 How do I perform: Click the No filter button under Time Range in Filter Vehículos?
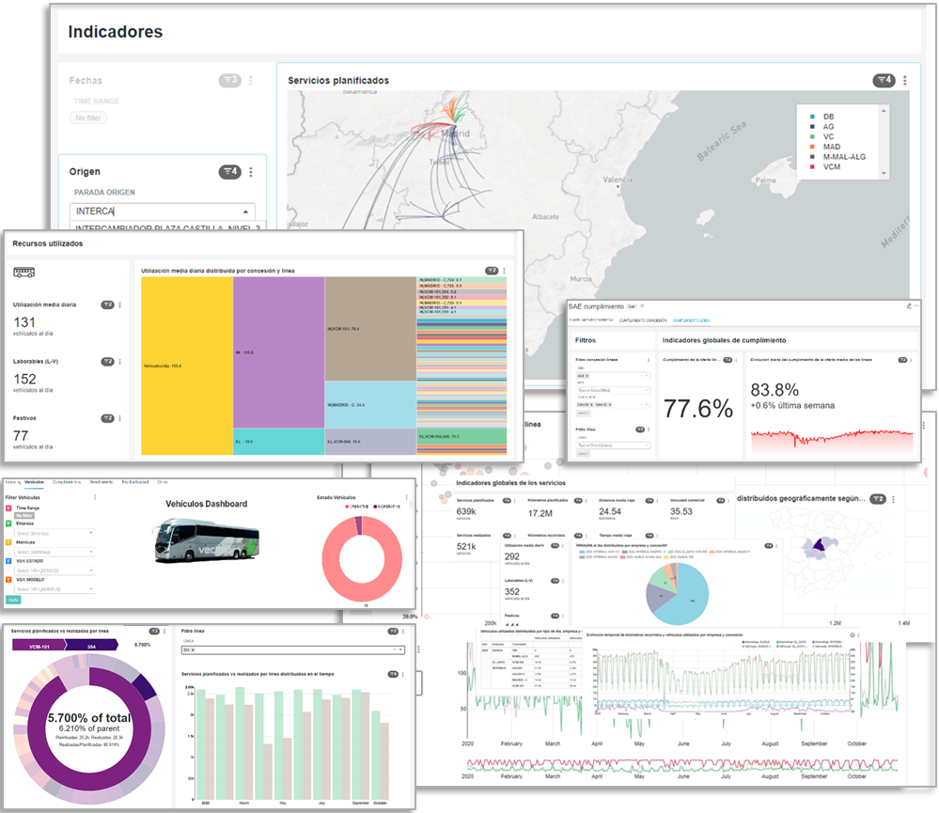pos(24,515)
